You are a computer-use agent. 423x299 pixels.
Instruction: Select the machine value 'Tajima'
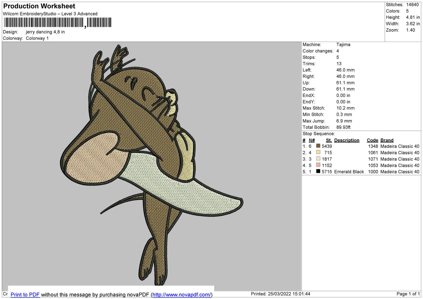(343, 44)
